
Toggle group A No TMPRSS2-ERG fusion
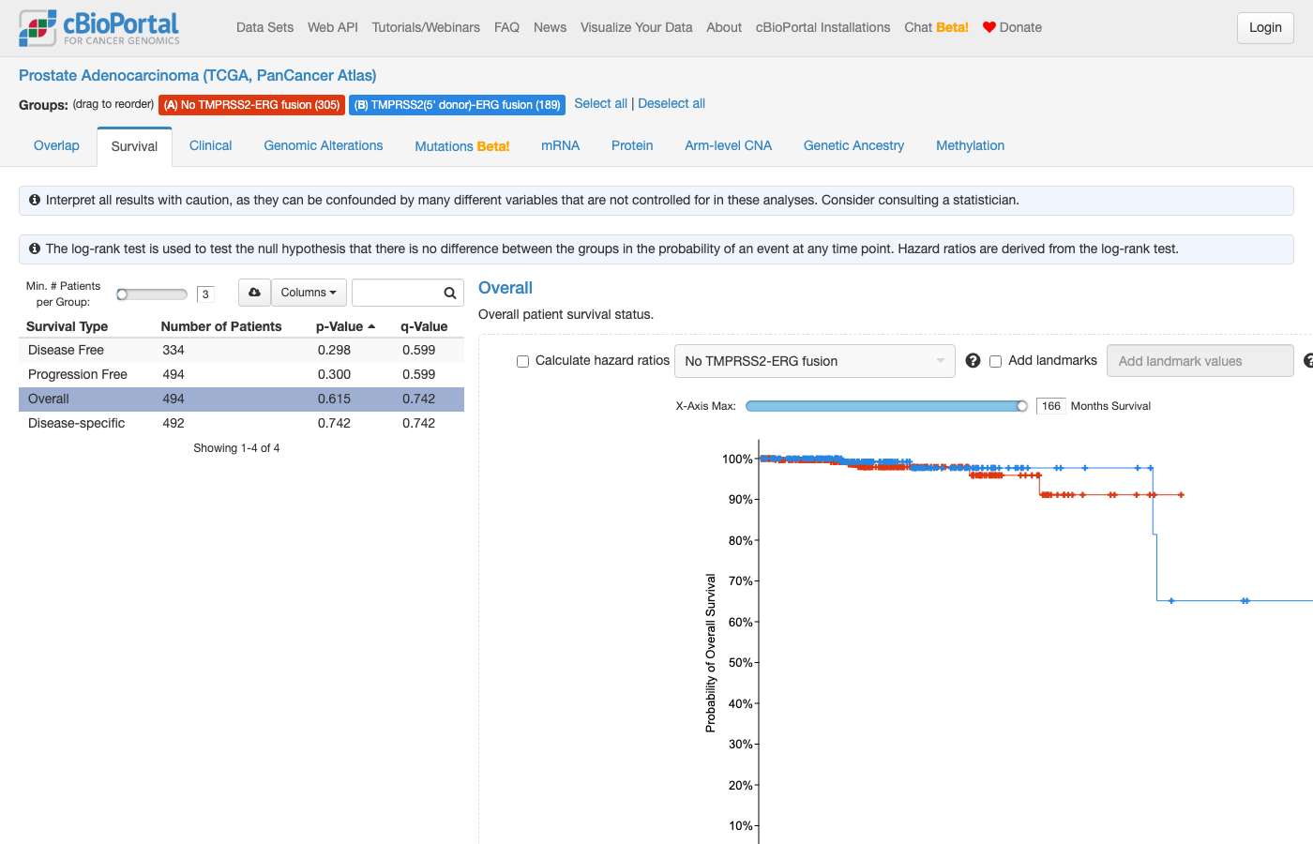tap(251, 105)
